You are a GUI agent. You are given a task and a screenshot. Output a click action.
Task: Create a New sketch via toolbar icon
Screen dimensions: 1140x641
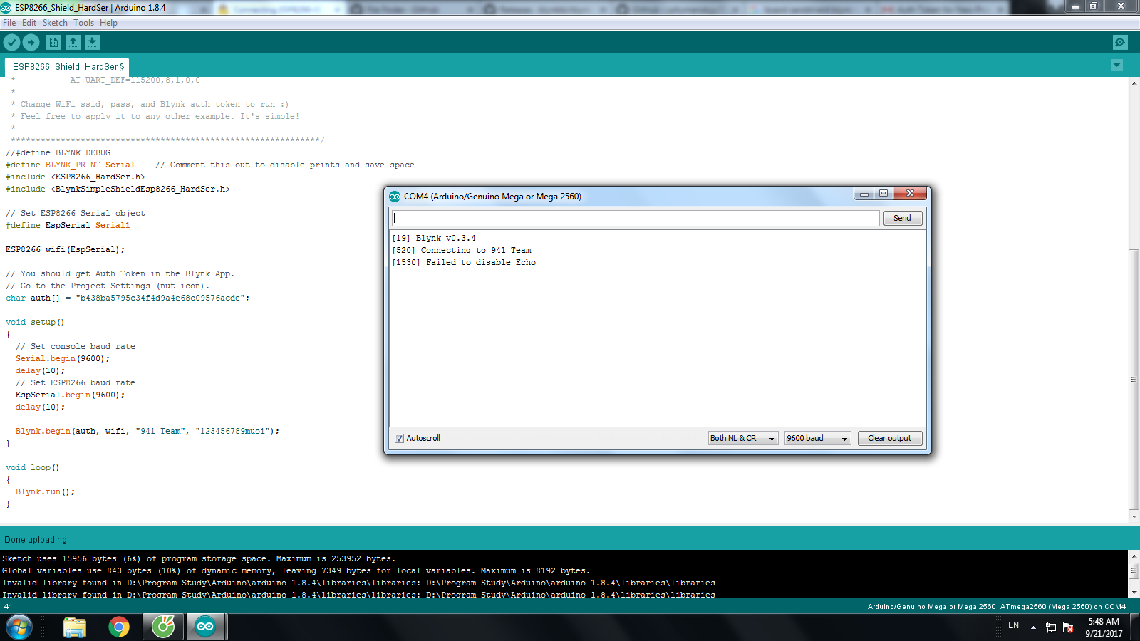[x=53, y=42]
